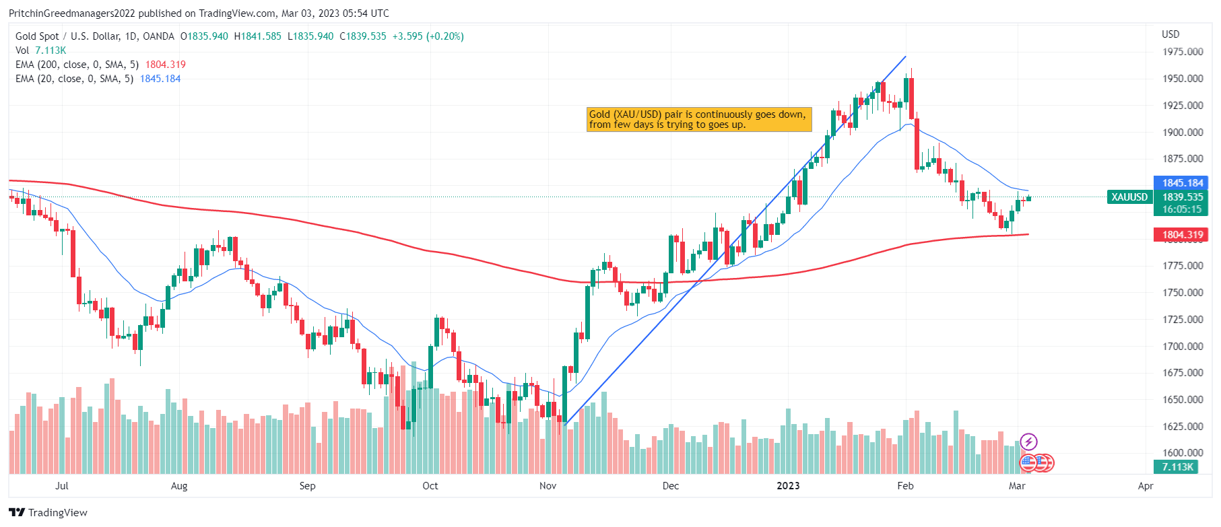Click the high value H1841.585 in legend
The image size is (1221, 527).
pos(258,36)
